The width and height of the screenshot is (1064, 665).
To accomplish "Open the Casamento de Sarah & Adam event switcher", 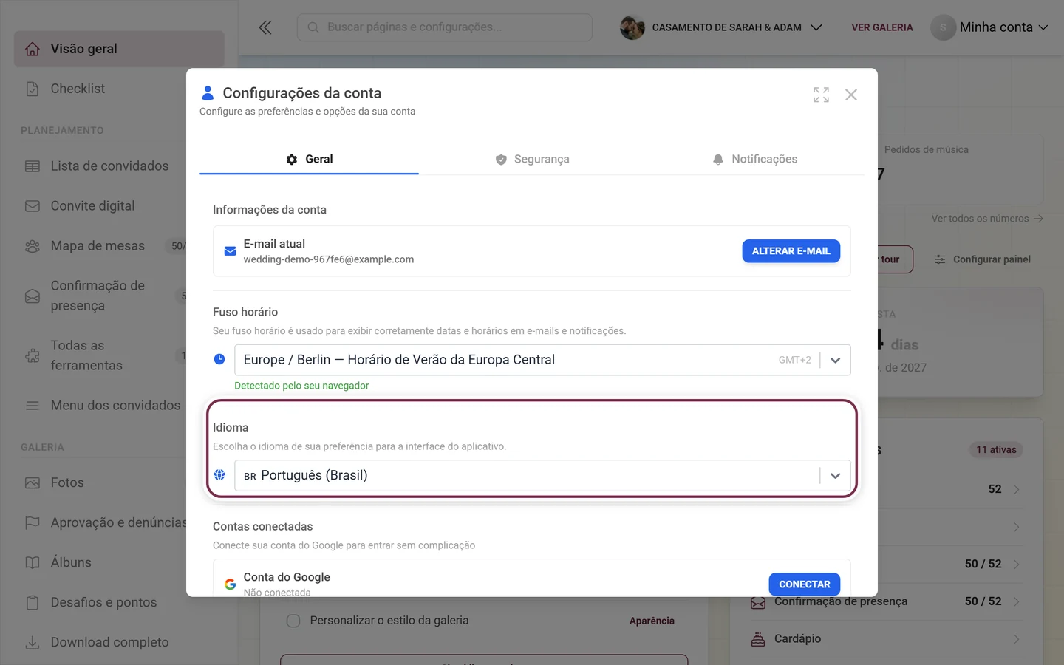I will pyautogui.click(x=721, y=27).
